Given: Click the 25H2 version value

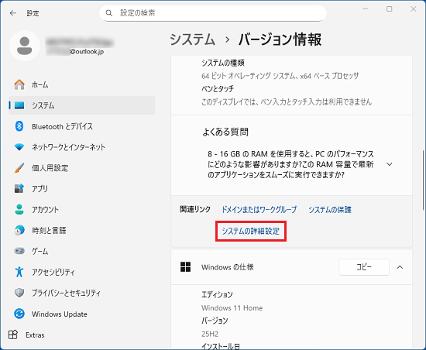Looking at the screenshot, I should click(210, 334).
